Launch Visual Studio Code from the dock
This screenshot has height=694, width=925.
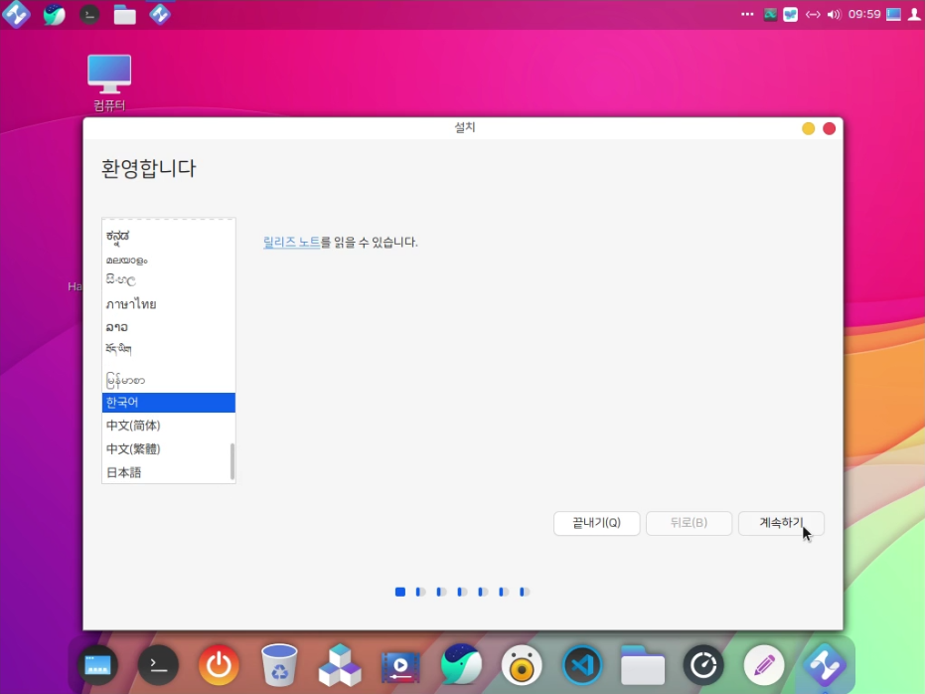(582, 664)
